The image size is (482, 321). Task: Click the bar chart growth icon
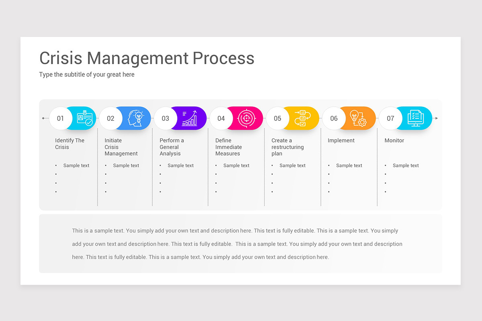tap(190, 118)
